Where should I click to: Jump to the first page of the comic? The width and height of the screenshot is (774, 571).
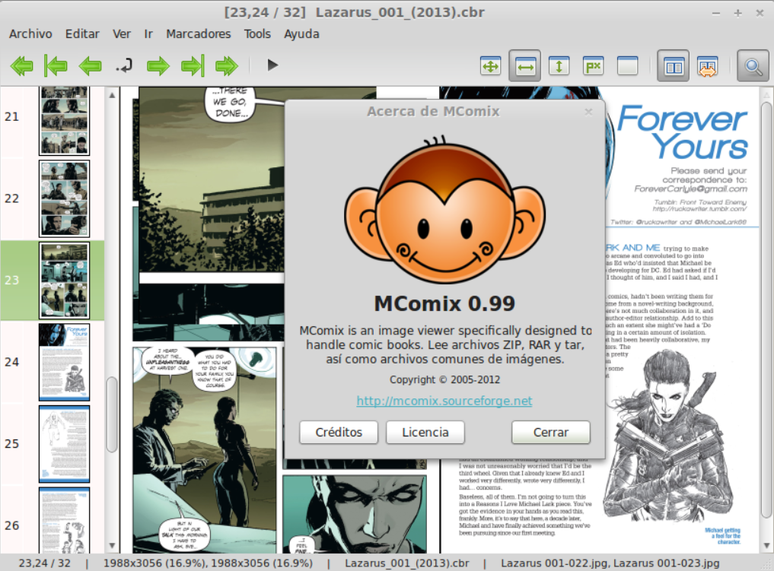[x=56, y=65]
